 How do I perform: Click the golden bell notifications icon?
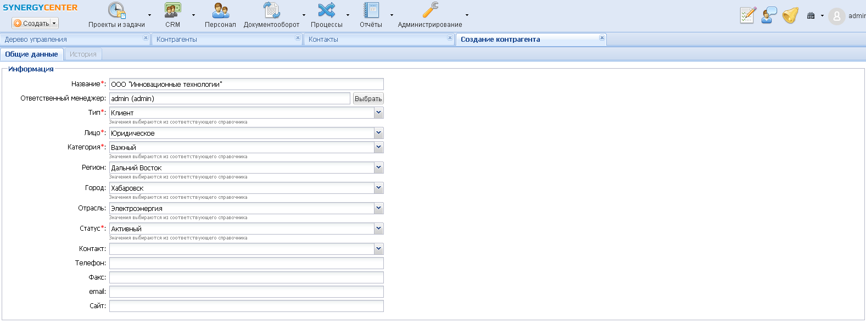click(790, 15)
